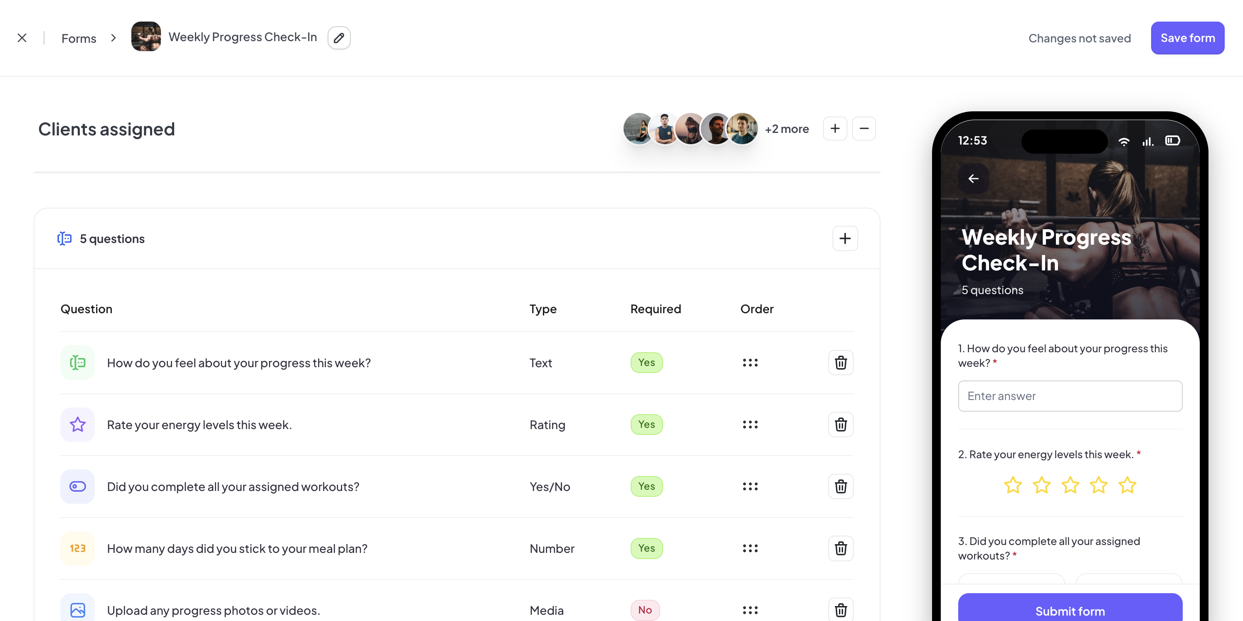
Task: Edit form name with pencil icon
Action: pyautogui.click(x=339, y=38)
